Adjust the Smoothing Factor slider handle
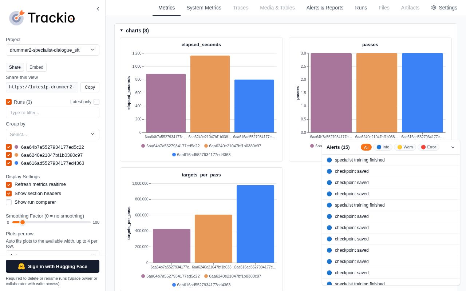The width and height of the screenshot is (466, 291). pos(23,222)
